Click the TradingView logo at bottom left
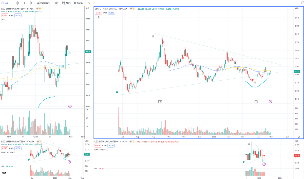Screen dimensions: 304x179 click(x=4, y=173)
